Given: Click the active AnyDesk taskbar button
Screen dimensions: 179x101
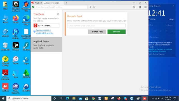Looking at the screenshot, I should click(x=145, y=98).
